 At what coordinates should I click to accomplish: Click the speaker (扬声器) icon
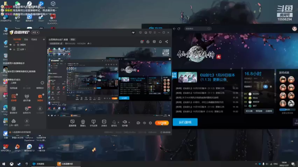[125, 122]
